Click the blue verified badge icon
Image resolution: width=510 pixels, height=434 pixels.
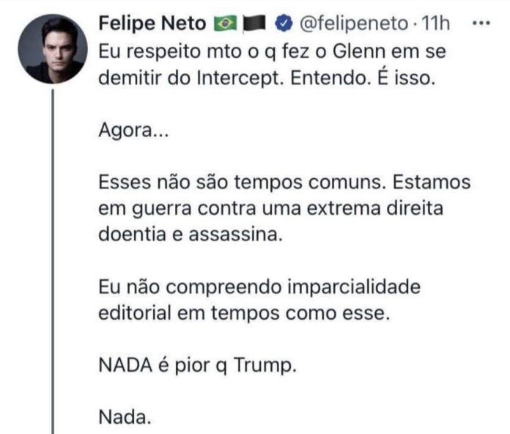[282, 24]
